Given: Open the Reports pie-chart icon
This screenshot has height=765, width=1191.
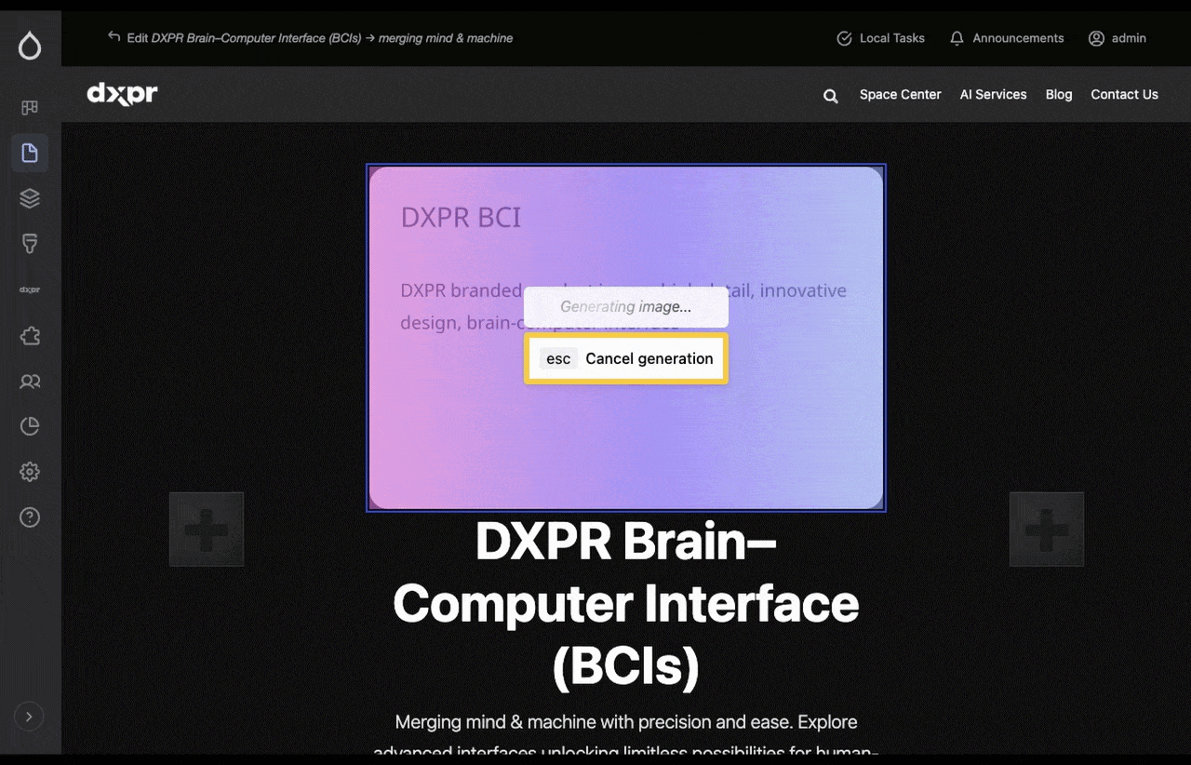Looking at the screenshot, I should pyautogui.click(x=29, y=425).
